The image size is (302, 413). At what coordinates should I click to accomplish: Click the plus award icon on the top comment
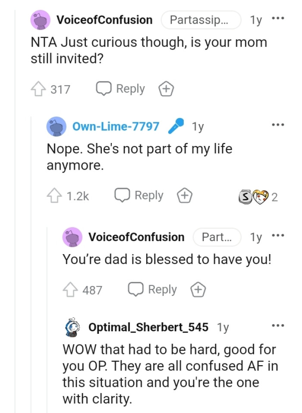pyautogui.click(x=166, y=89)
